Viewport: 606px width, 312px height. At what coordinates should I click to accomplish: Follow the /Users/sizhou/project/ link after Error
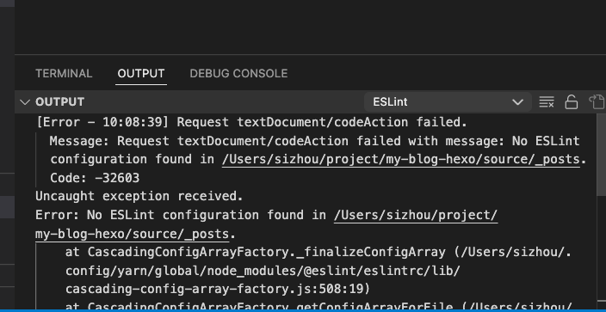tap(416, 215)
